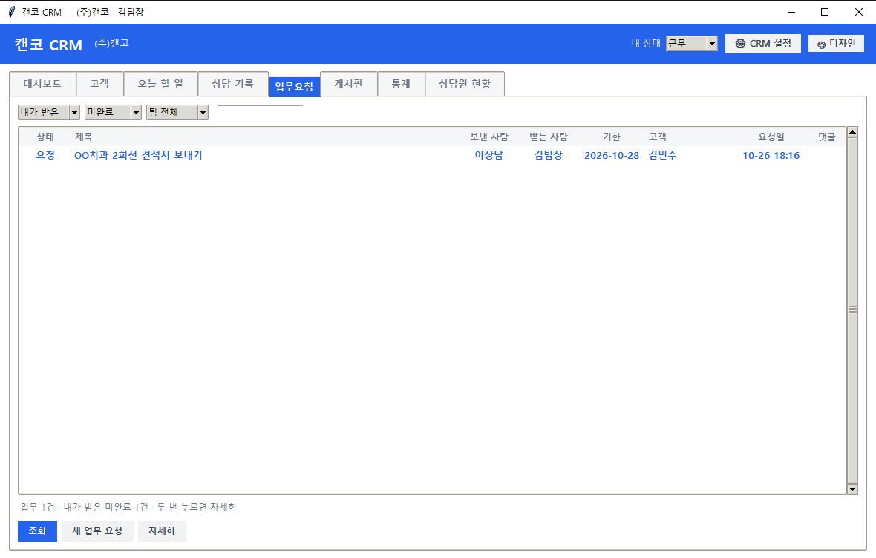Minimize the 캔코 CRM window
Image resolution: width=876 pixels, height=558 pixels.
click(791, 12)
